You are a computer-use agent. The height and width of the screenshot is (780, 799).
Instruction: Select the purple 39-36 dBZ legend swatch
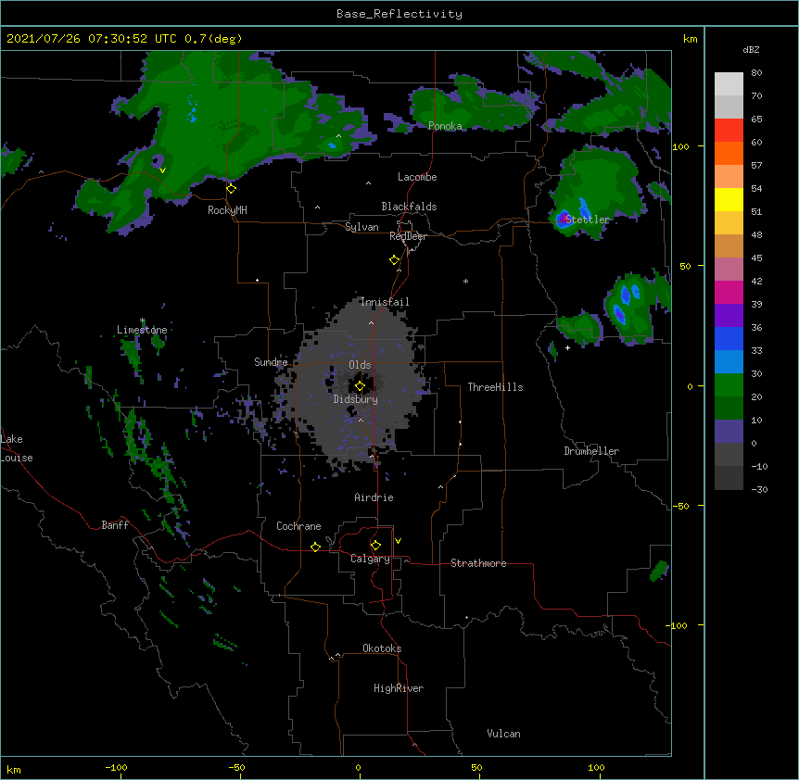tap(729, 316)
